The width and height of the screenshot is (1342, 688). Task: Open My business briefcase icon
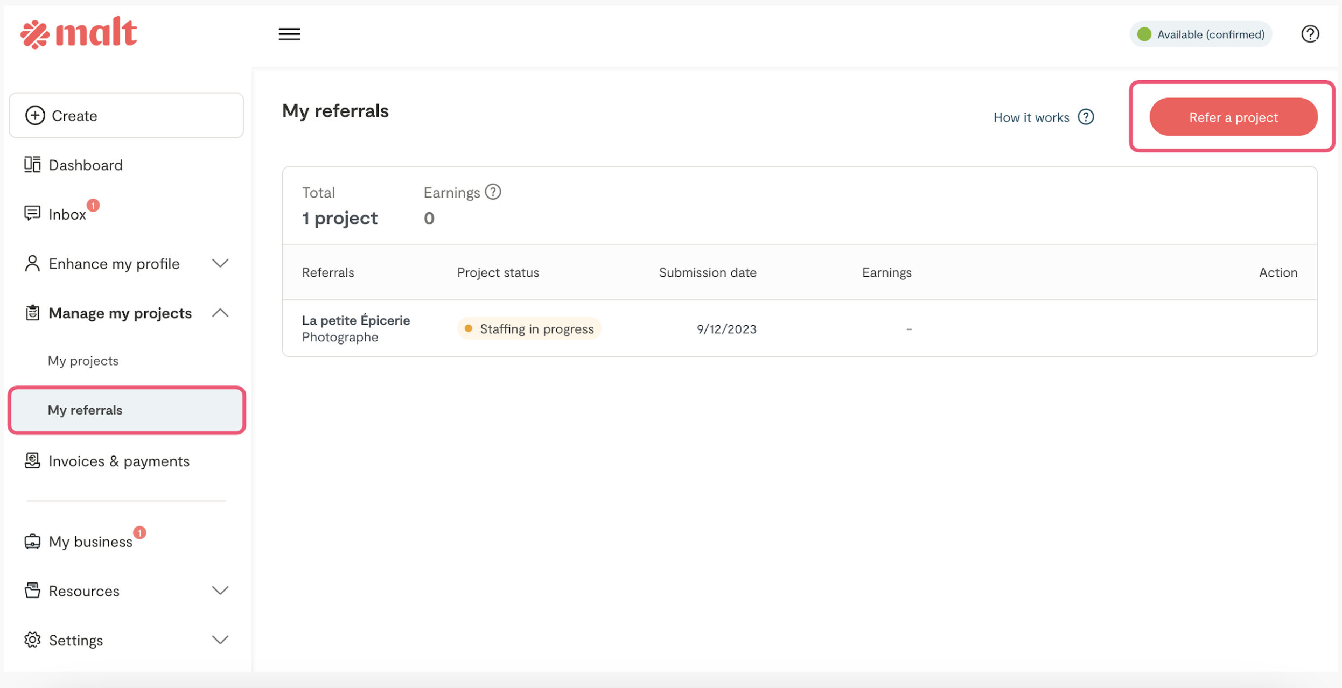[32, 542]
